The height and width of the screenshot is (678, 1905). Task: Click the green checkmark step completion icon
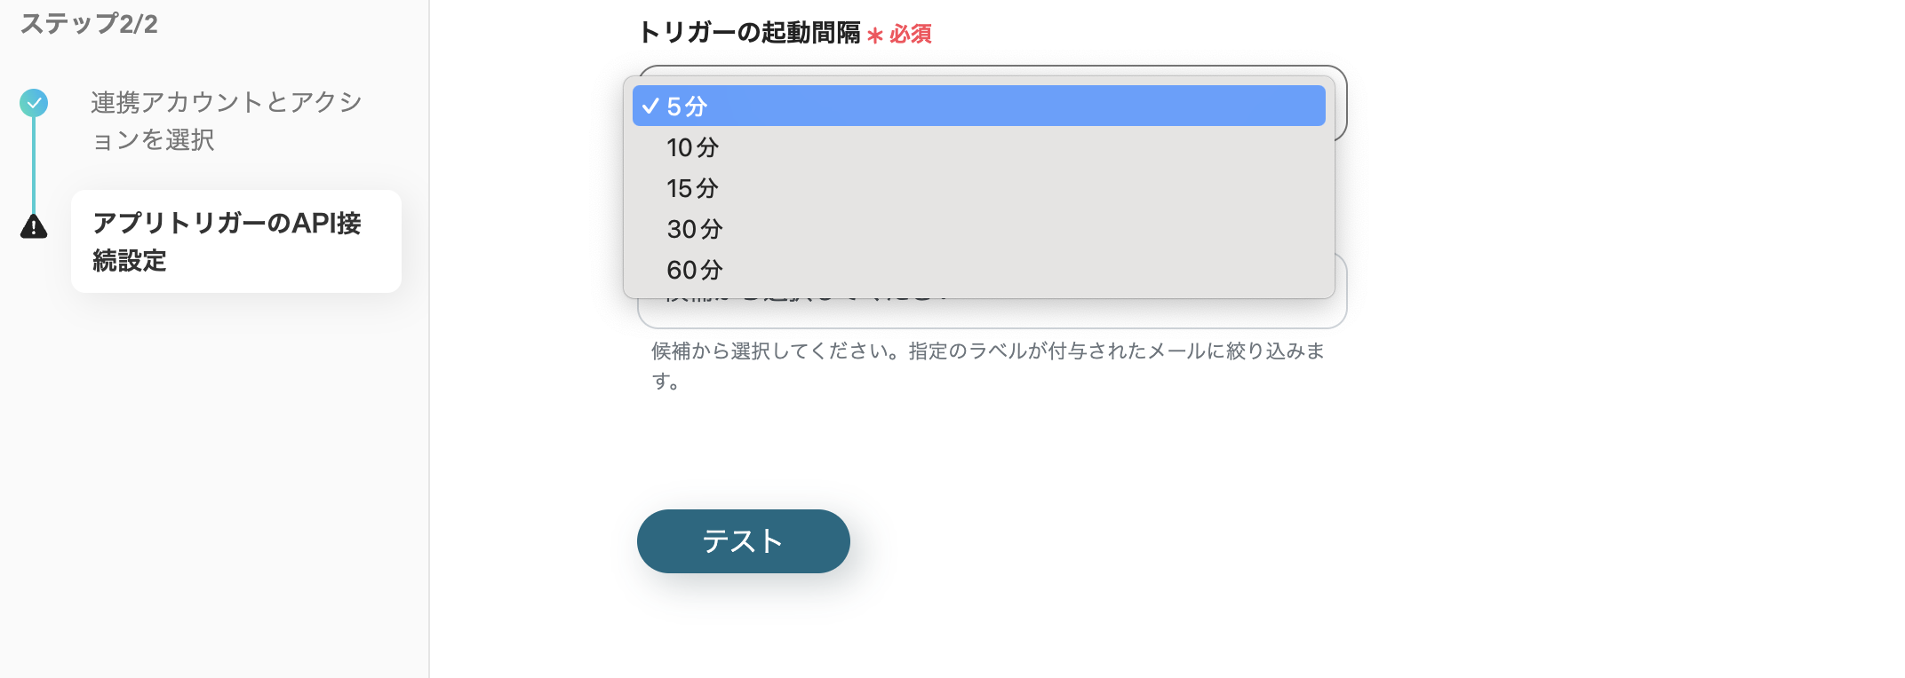(34, 103)
